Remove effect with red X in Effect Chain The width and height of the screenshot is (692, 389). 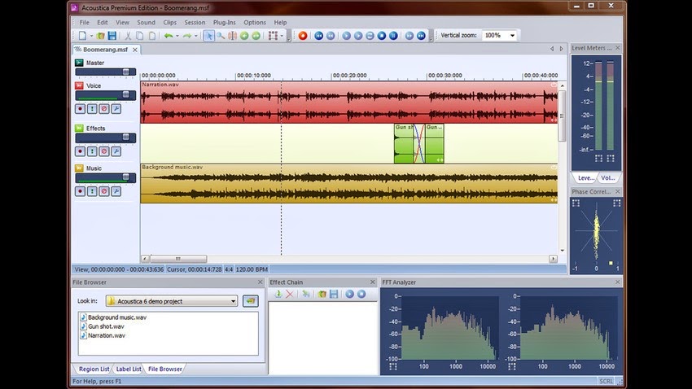coord(290,294)
